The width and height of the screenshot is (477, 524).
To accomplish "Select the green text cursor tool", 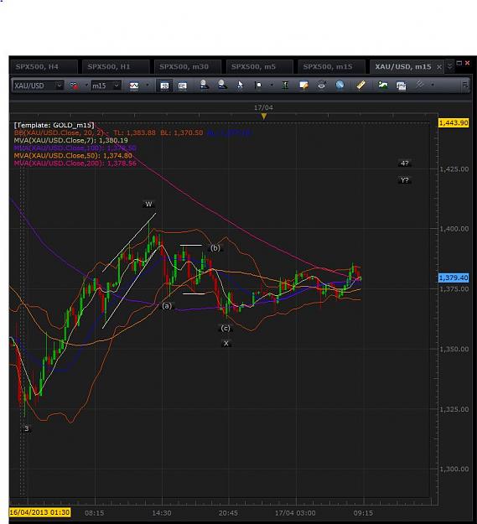I will pos(285,86).
